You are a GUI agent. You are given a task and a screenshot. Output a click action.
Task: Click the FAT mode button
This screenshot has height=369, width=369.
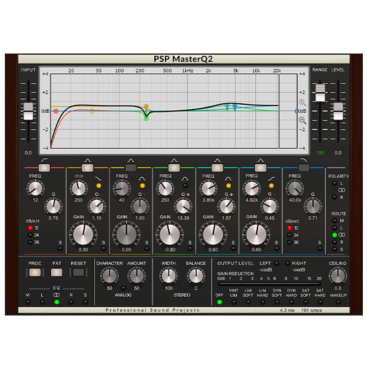(x=57, y=272)
